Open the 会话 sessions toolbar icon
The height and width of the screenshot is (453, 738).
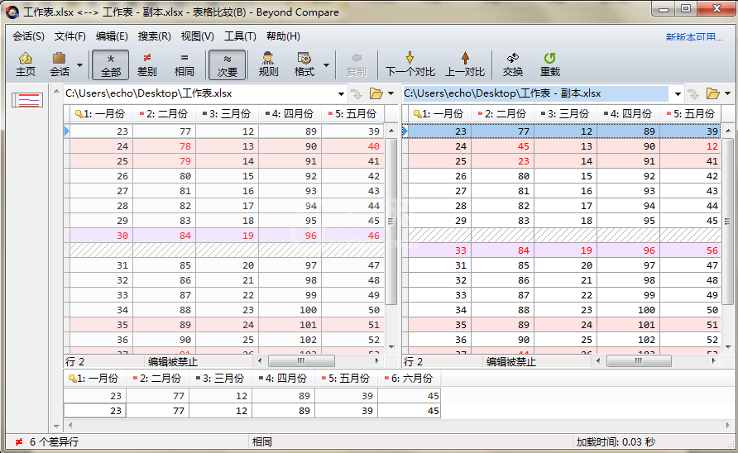[x=60, y=64]
